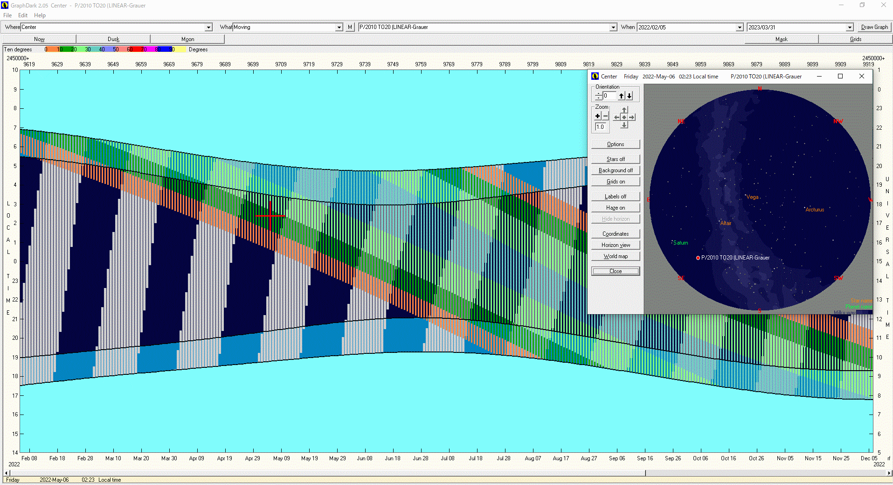Click the orientation rotate up arrow
Screen dimensions: 893x485
tap(621, 96)
